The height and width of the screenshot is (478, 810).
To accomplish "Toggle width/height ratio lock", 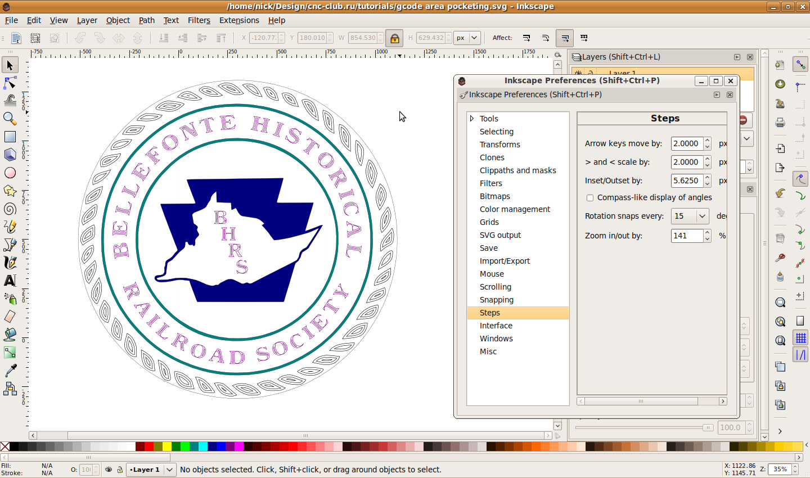I will point(395,38).
